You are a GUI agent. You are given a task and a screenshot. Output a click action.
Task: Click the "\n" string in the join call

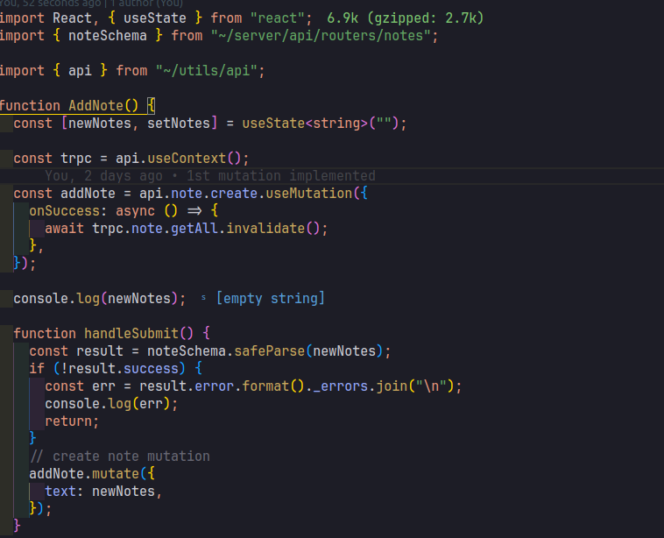click(431, 386)
